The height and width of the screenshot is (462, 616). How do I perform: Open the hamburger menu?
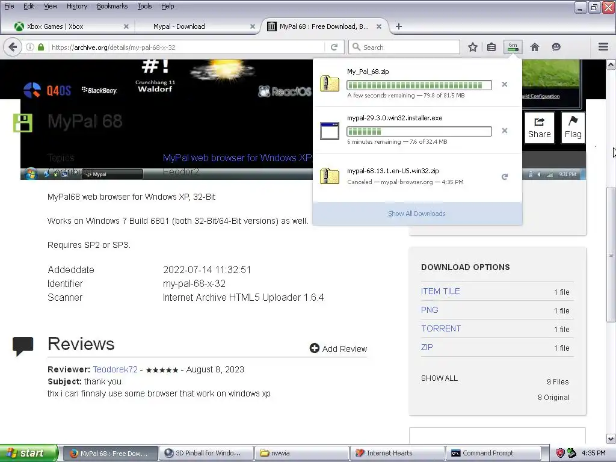click(x=603, y=47)
